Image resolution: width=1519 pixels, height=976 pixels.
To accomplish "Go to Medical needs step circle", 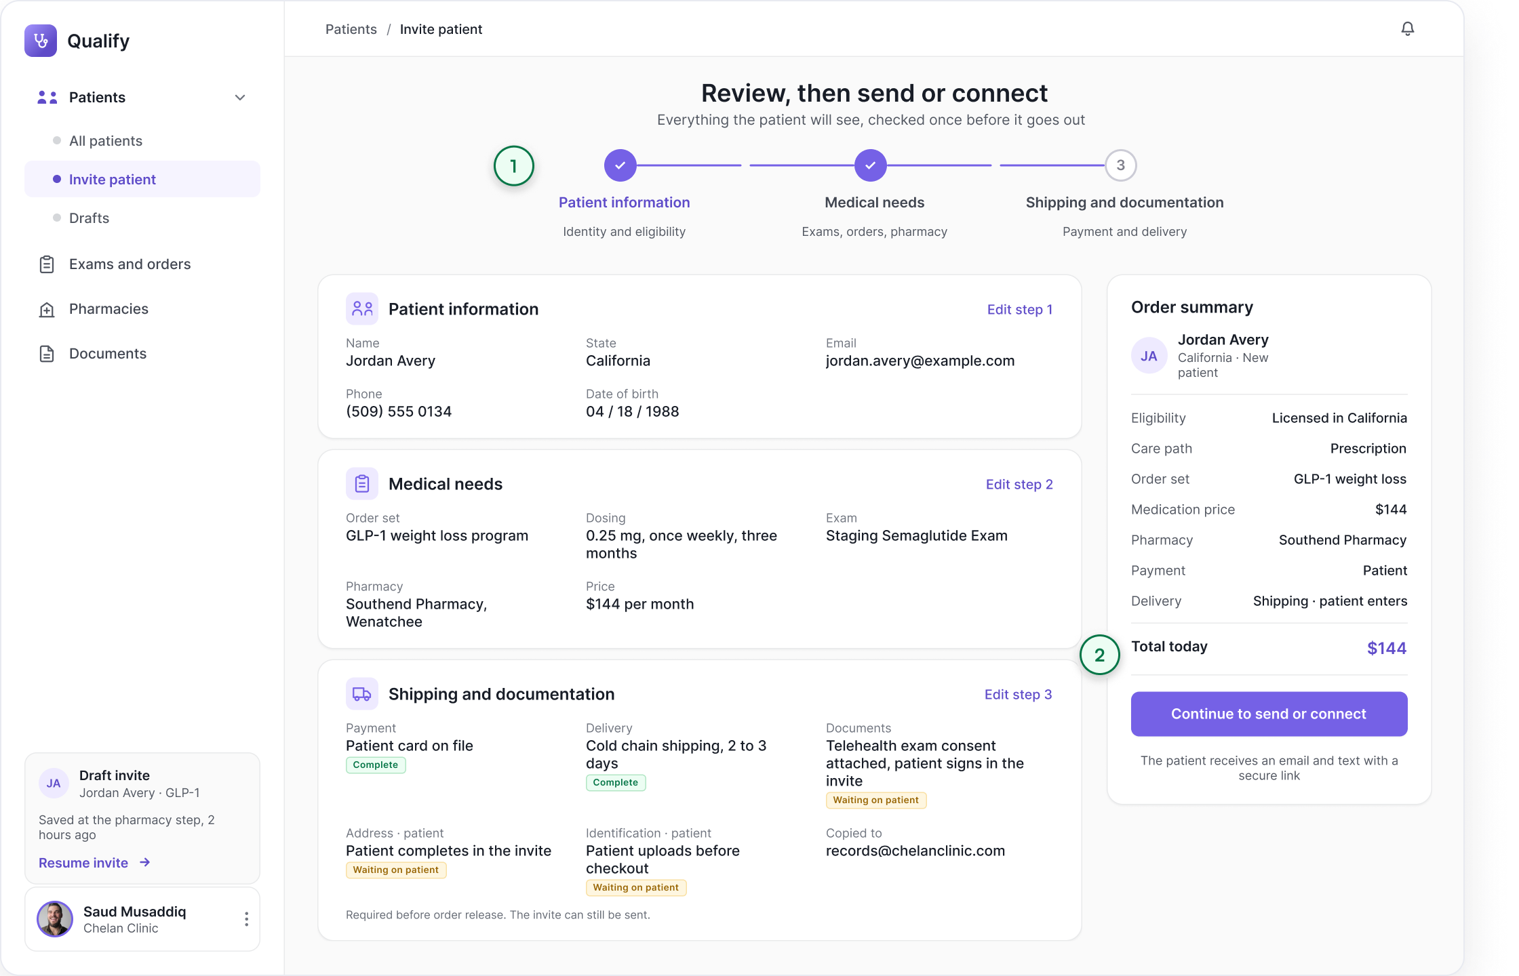I will (871, 165).
